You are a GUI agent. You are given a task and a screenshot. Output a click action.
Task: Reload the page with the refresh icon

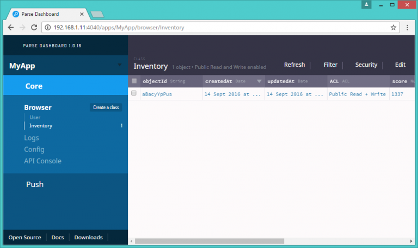pyautogui.click(x=34, y=27)
